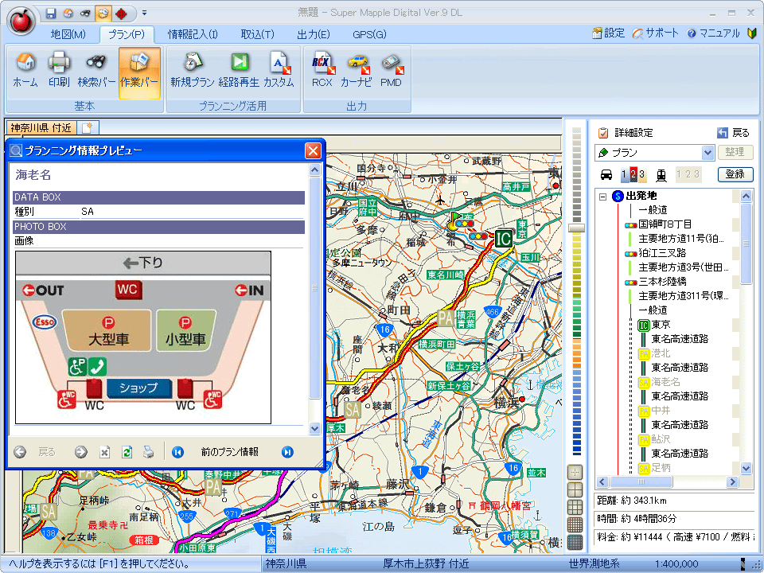This screenshot has width=764, height=573.
Task: Open the GPS(G) ribbon tab
Action: pos(369,34)
